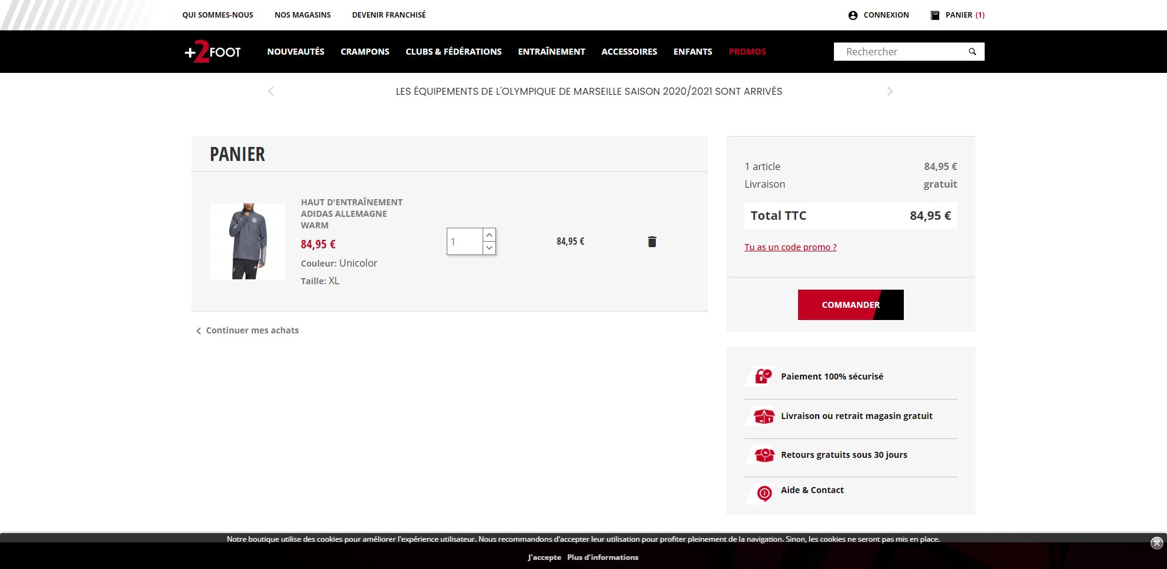Click 'Livraison ou retrait magasin gratuit' text

click(856, 416)
